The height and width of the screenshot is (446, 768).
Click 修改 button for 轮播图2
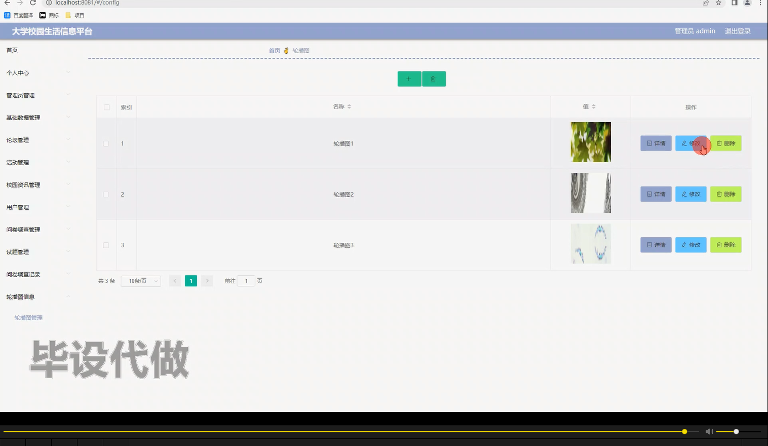click(x=691, y=194)
